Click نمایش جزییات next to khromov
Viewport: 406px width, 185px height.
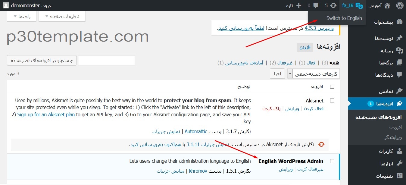tap(170, 171)
